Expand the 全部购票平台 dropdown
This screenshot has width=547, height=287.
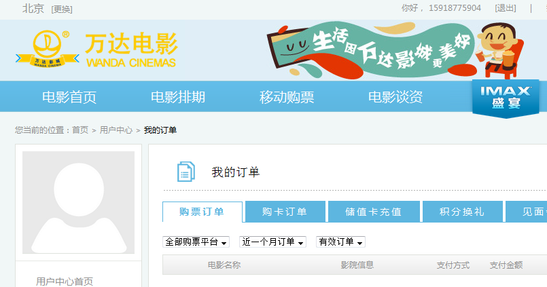tap(196, 242)
